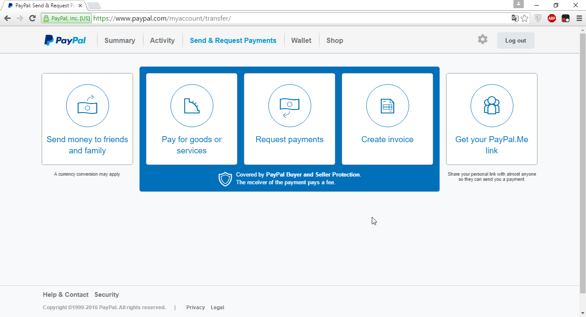Open the Help & Contact link
586x317 pixels.
coord(65,294)
